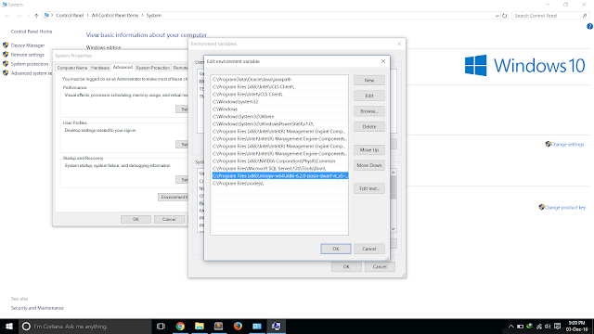This screenshot has width=594, height=334.
Task: Navigate up one level arrow
Action: [x=36, y=16]
